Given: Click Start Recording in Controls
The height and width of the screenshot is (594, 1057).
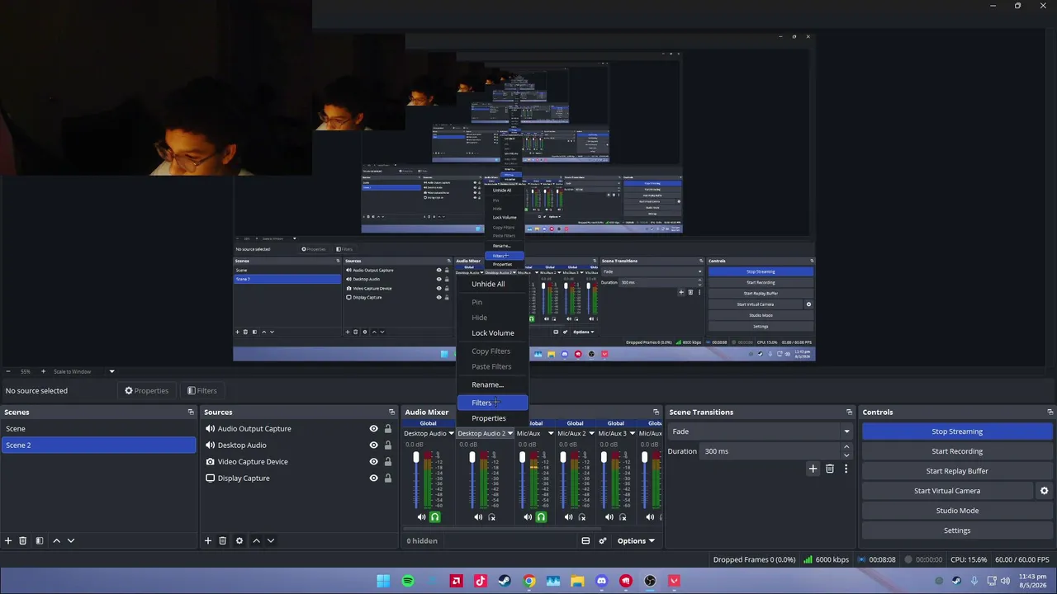Looking at the screenshot, I should coord(957,451).
